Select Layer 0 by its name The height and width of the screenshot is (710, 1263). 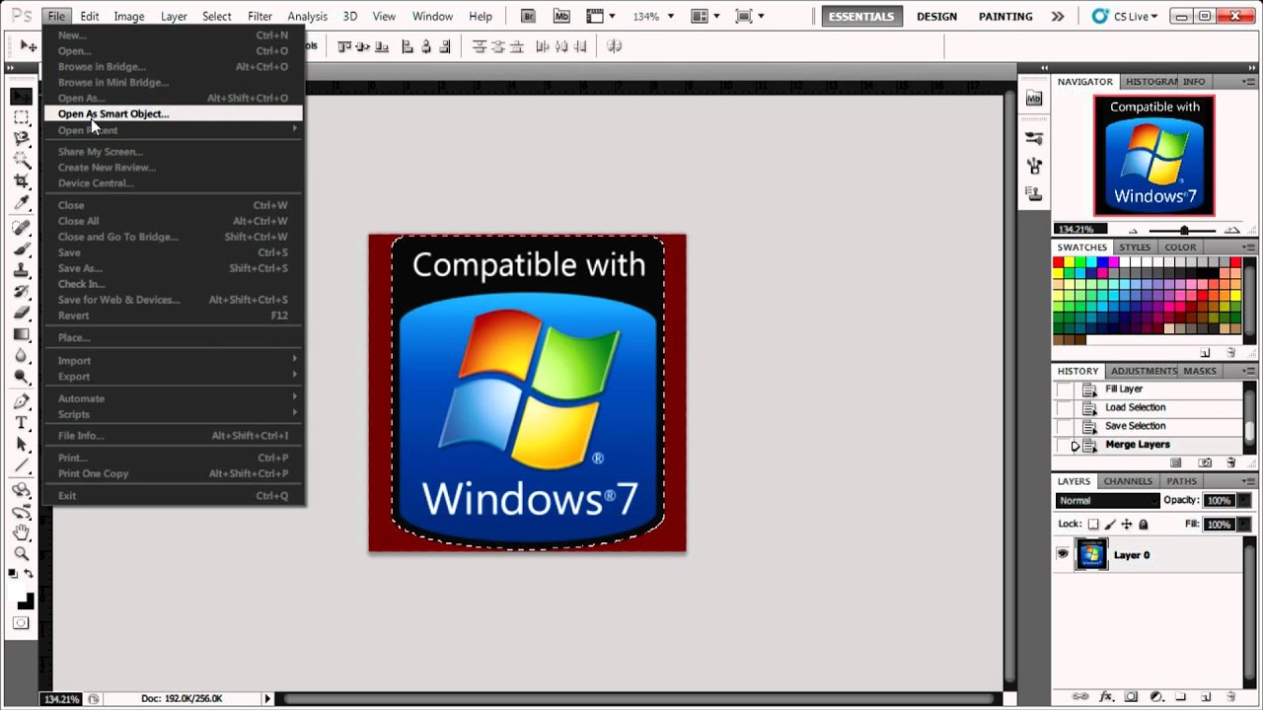click(1132, 555)
